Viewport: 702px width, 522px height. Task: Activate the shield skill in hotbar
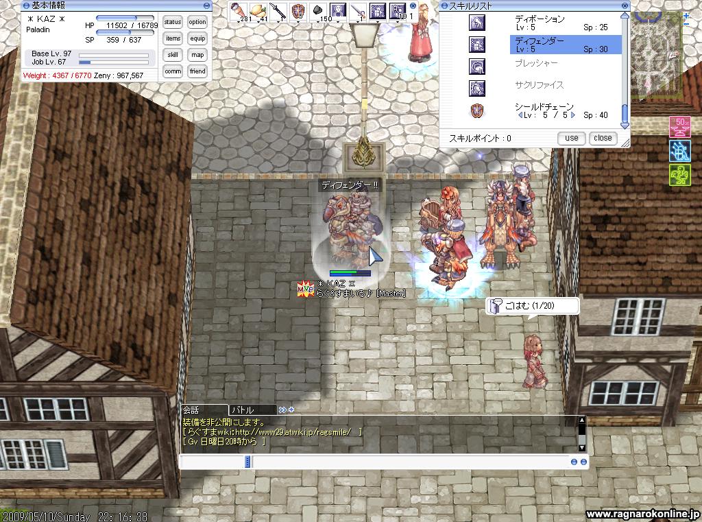pos(298,11)
